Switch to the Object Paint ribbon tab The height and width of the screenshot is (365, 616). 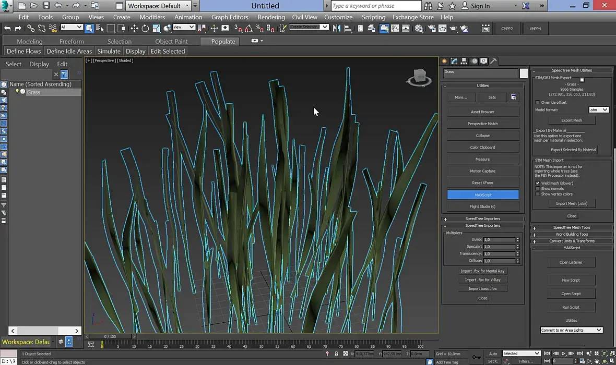171,41
